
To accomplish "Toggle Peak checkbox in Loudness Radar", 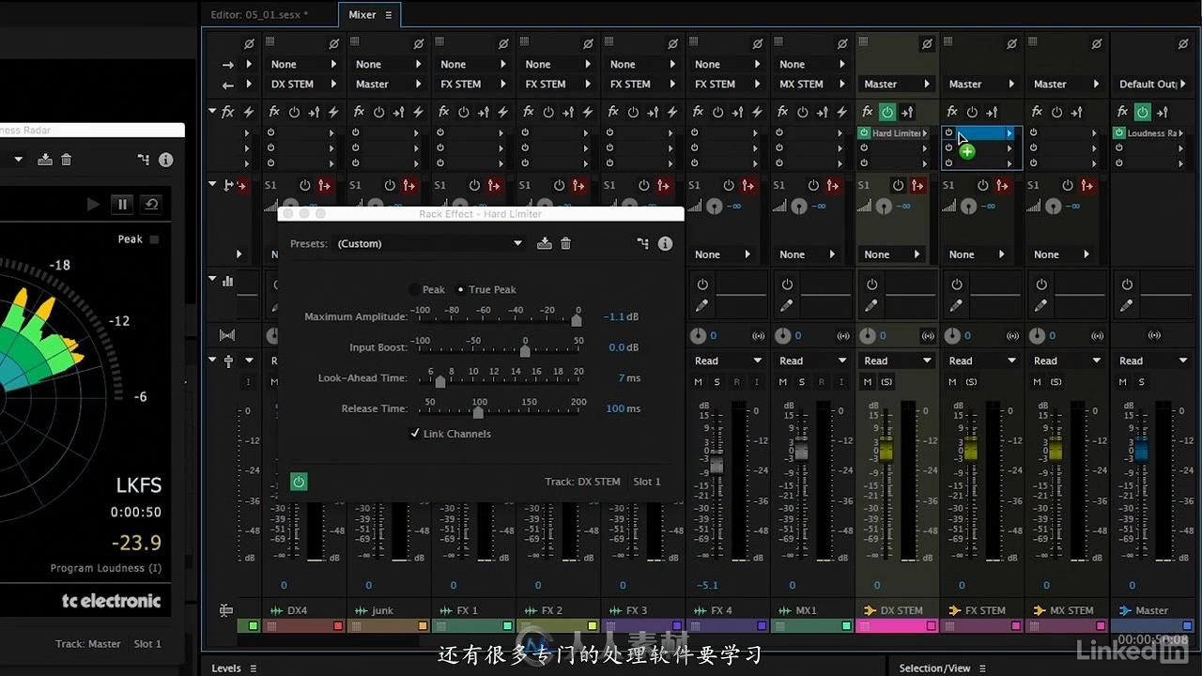I will 155,239.
